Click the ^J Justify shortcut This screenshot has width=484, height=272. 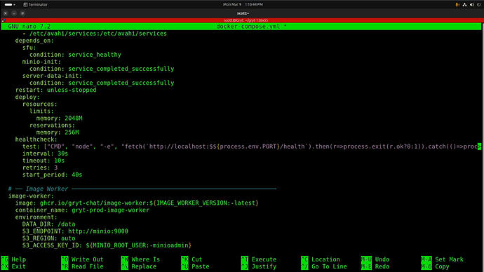pos(259,266)
